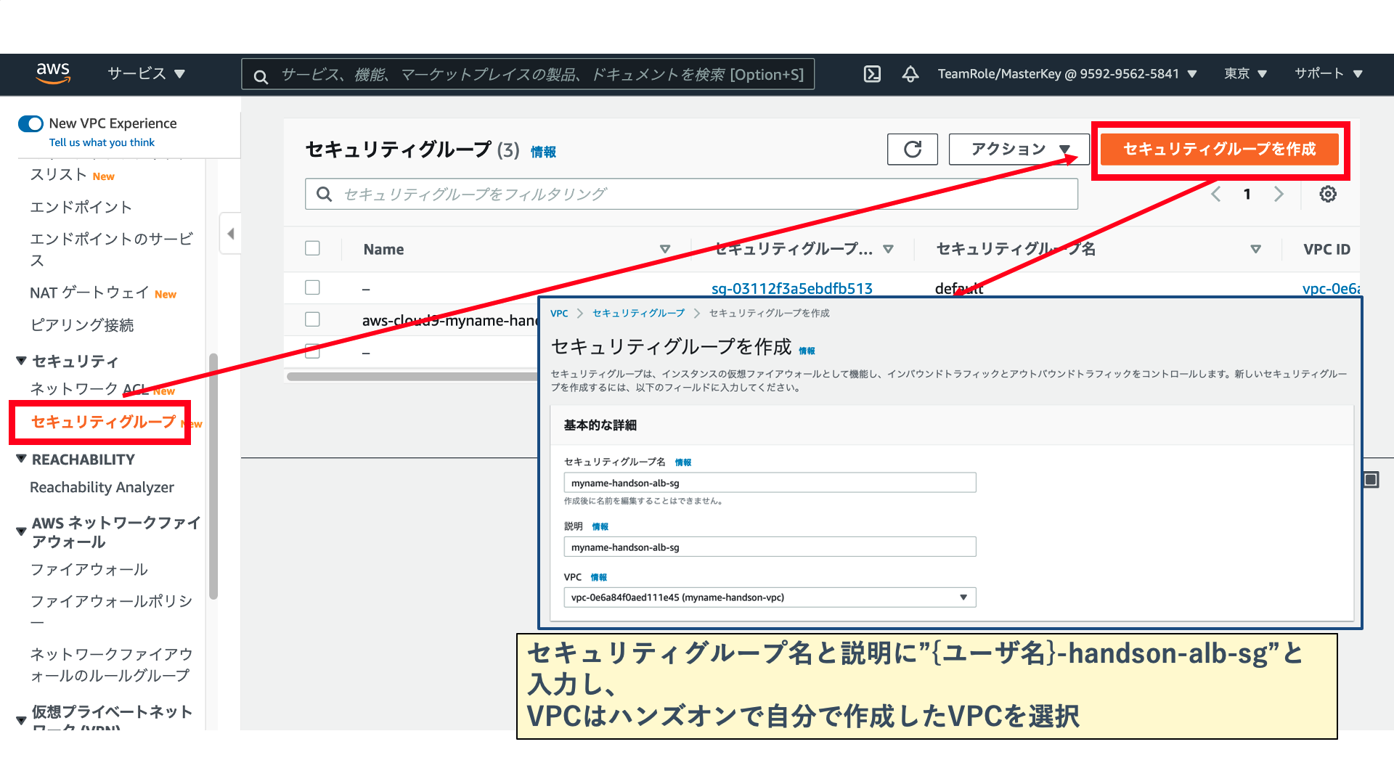Click Tell us what you think link

click(x=102, y=143)
